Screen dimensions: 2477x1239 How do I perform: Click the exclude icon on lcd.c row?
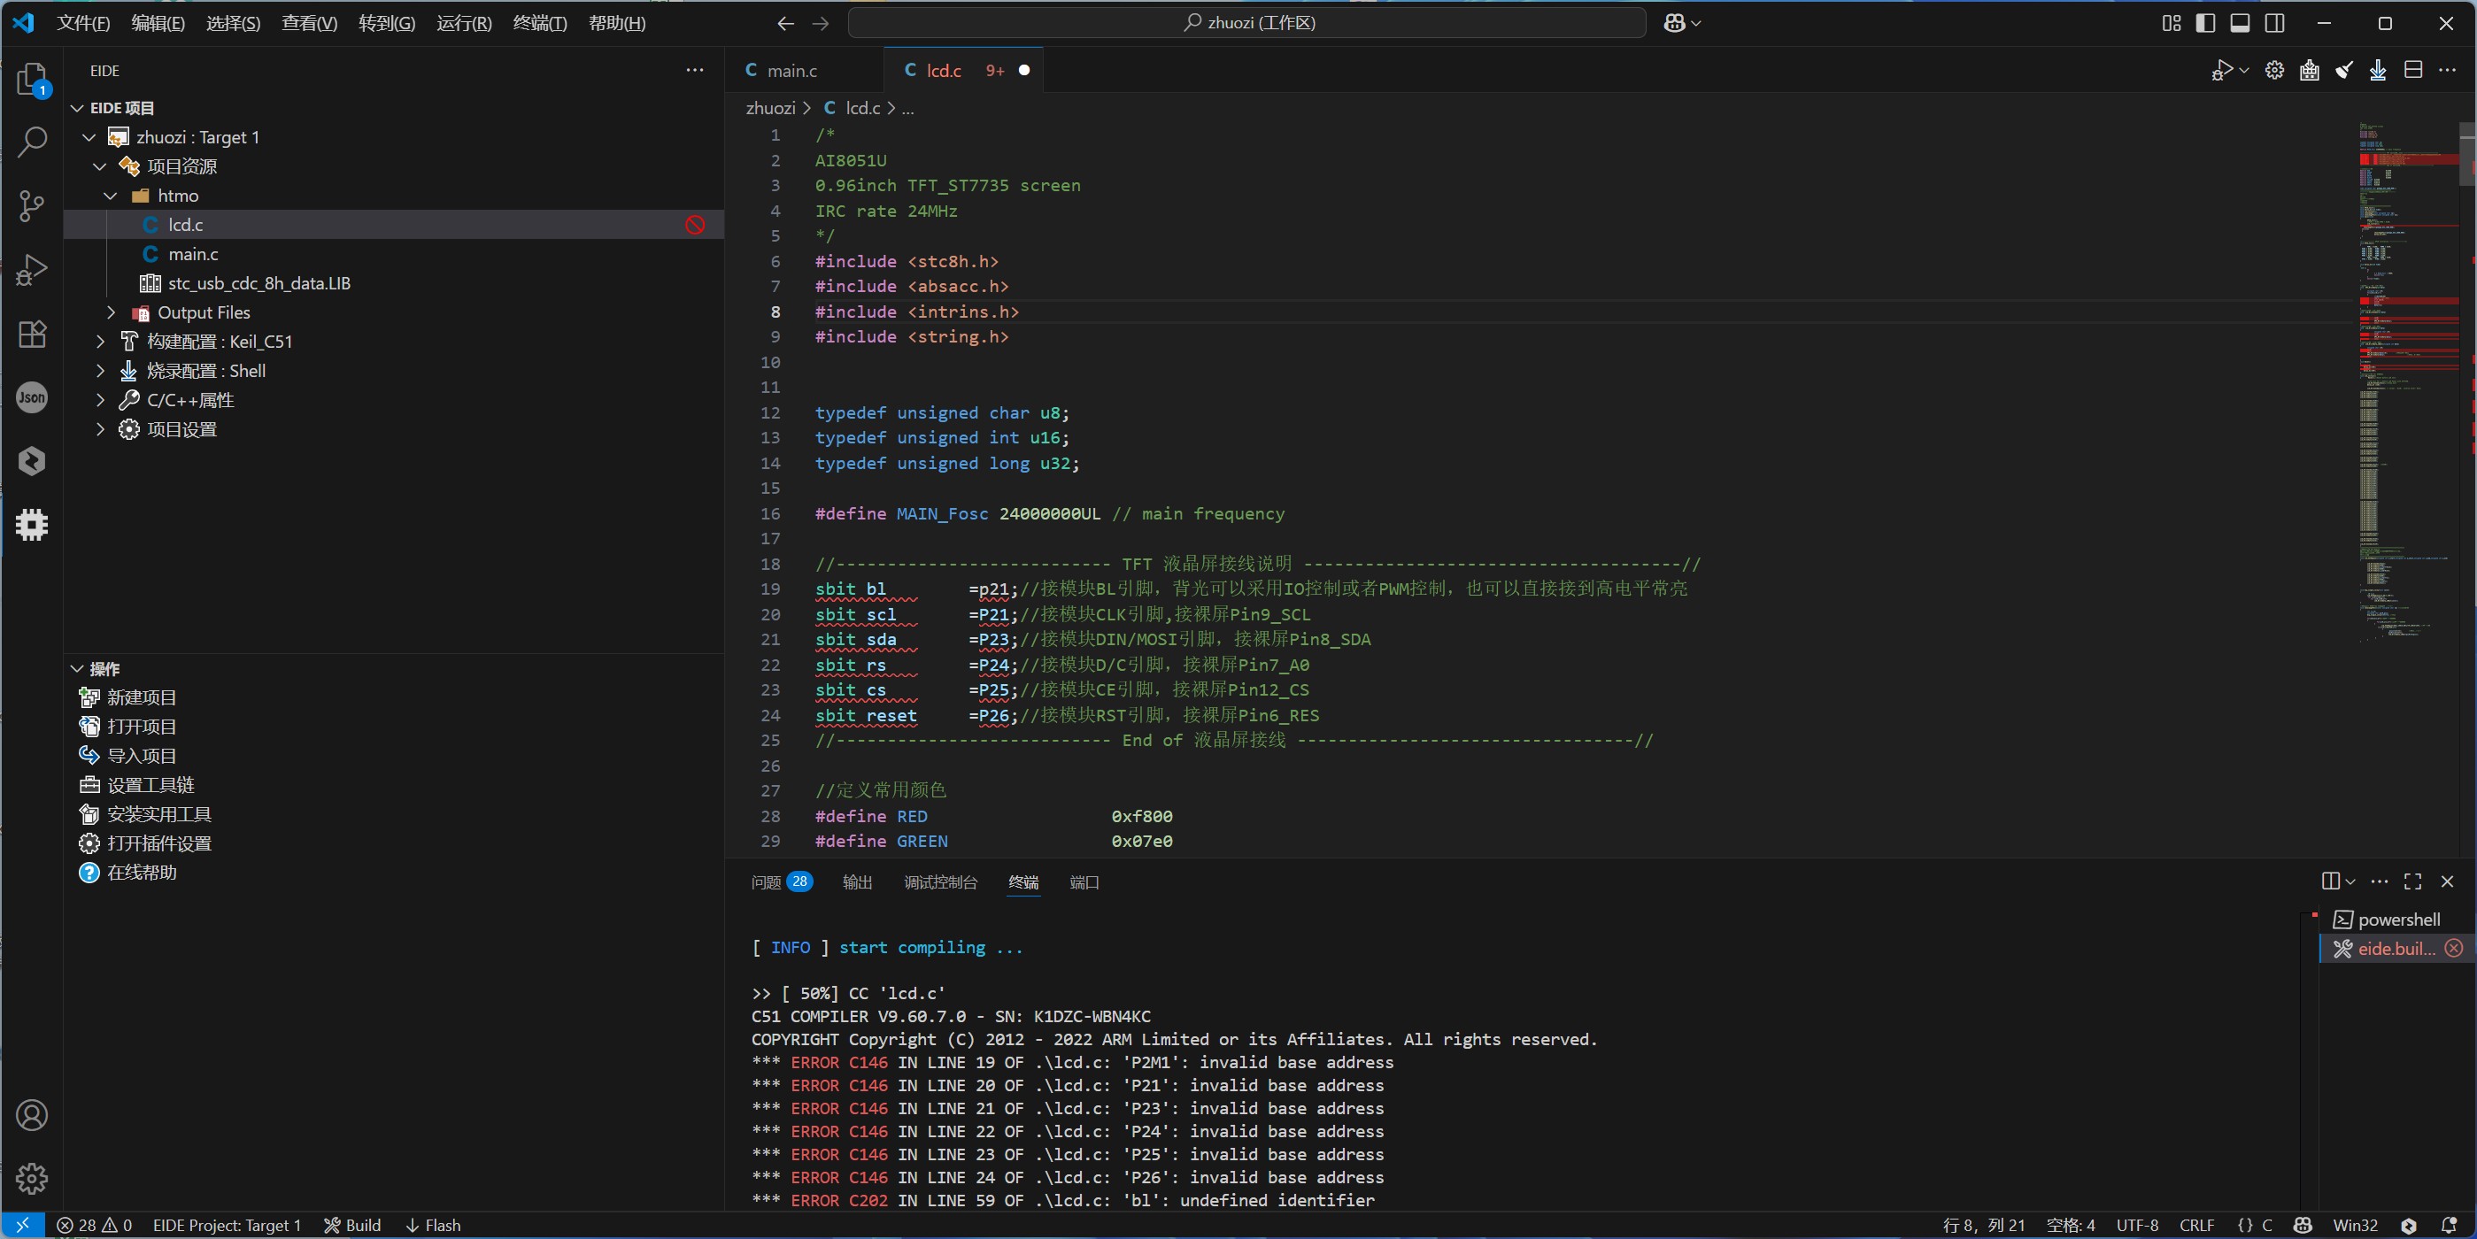pos(694,225)
